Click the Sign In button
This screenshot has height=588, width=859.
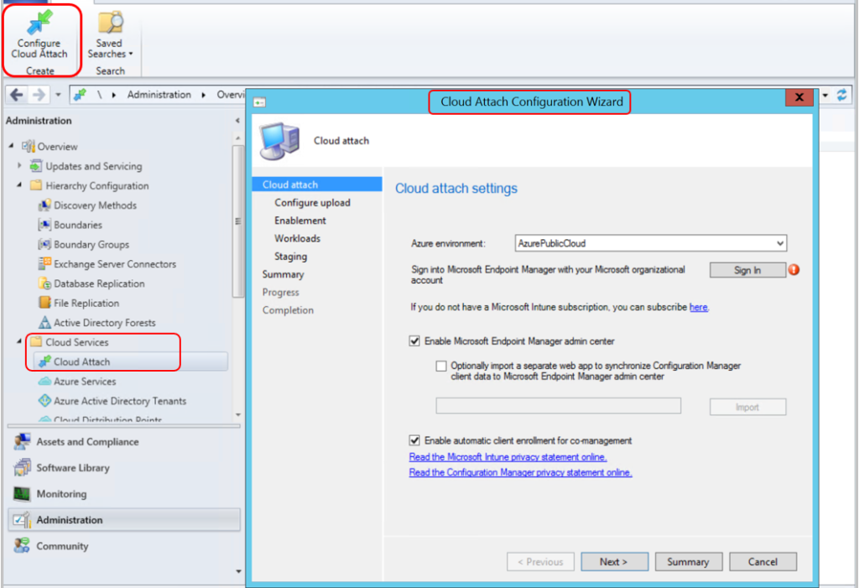coord(747,270)
